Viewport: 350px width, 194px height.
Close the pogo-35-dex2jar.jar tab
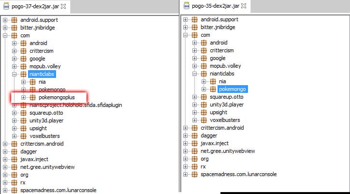click(x=244, y=6)
